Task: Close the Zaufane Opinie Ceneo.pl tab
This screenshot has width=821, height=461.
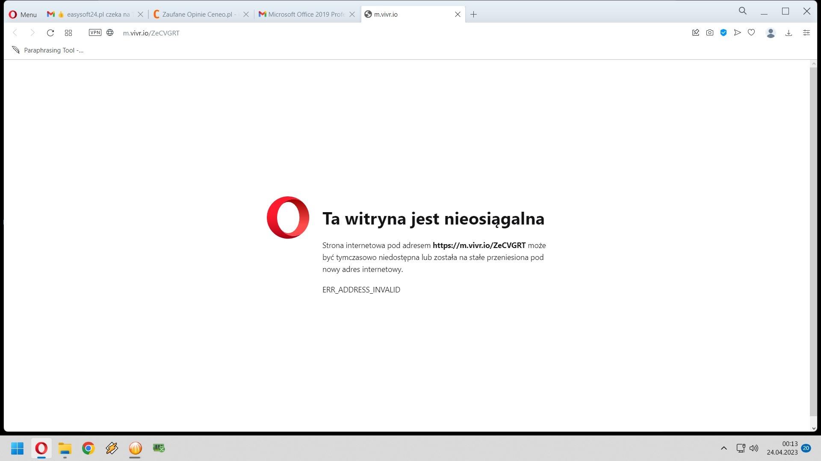Action: tap(246, 15)
